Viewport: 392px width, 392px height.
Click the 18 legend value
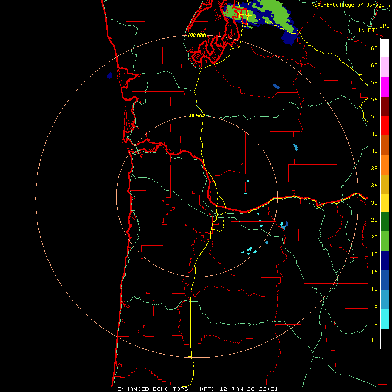click(374, 254)
